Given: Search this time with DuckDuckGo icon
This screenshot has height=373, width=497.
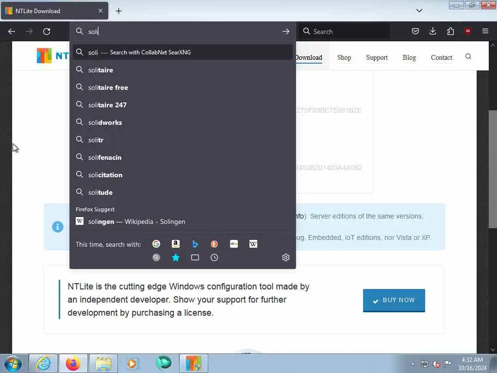Looking at the screenshot, I should pyautogui.click(x=214, y=244).
